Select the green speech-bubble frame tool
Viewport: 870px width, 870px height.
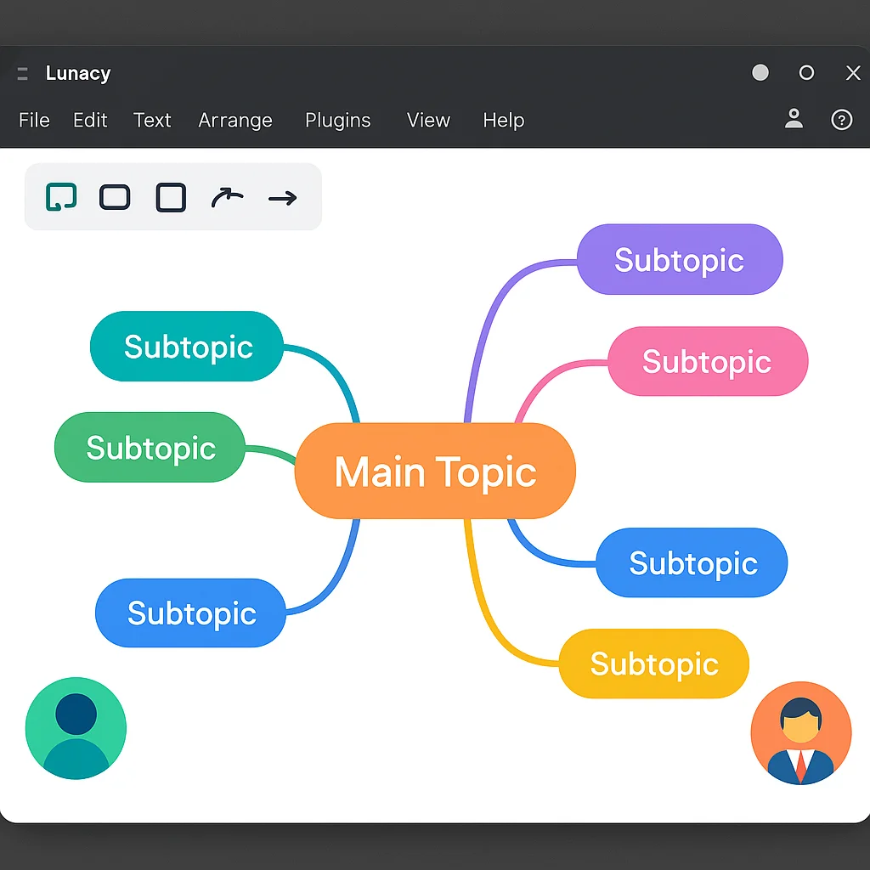pos(61,197)
